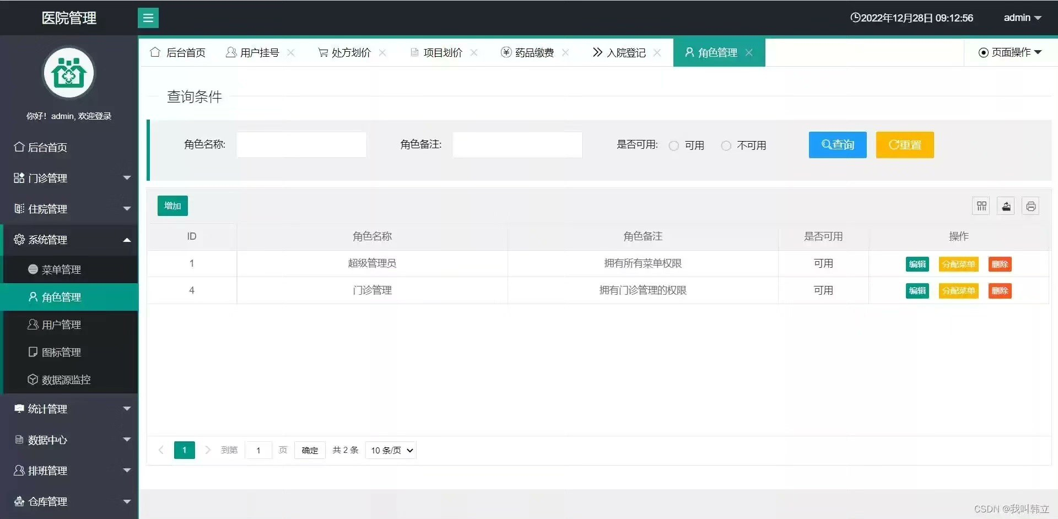Viewport: 1058px width, 519px height.
Task: Expand the 统计管理 sidebar menu
Action: coord(69,409)
